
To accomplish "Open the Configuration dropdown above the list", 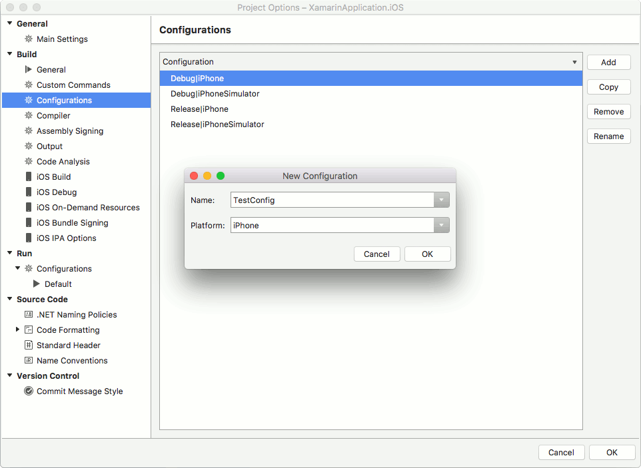I will 574,61.
